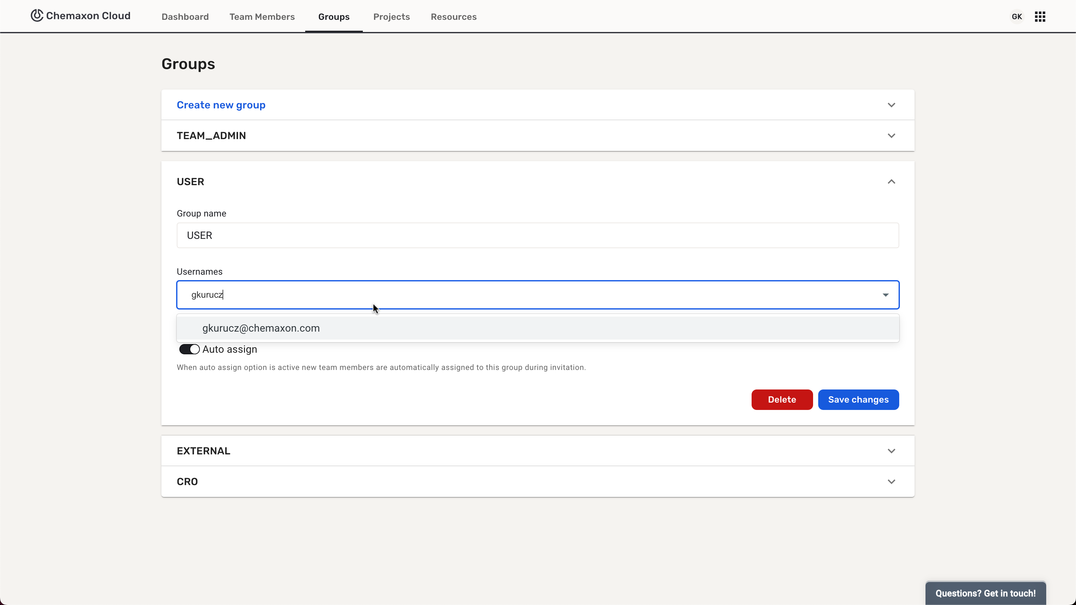Click the Group name input field
The height and width of the screenshot is (605, 1076).
click(538, 236)
